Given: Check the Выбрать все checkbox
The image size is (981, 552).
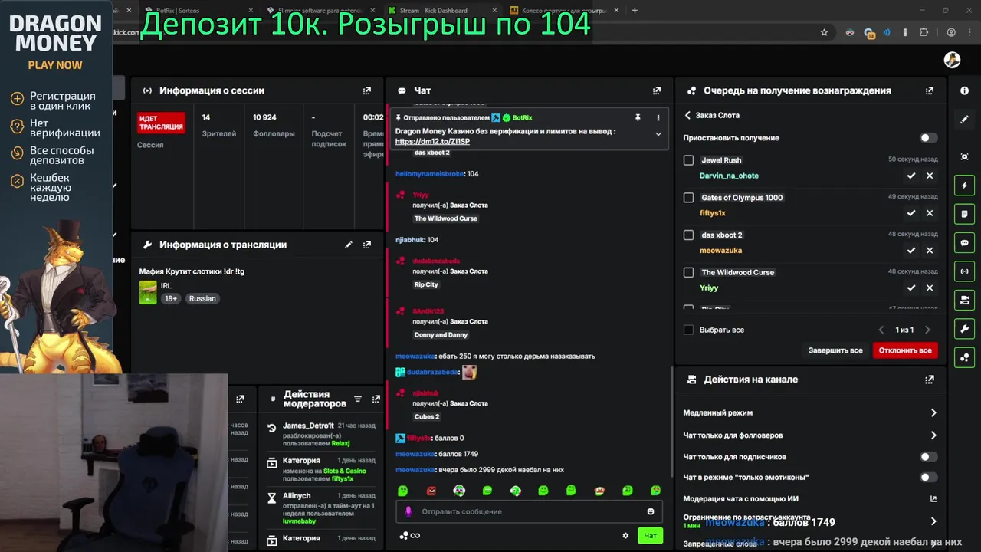Looking at the screenshot, I should coord(688,330).
